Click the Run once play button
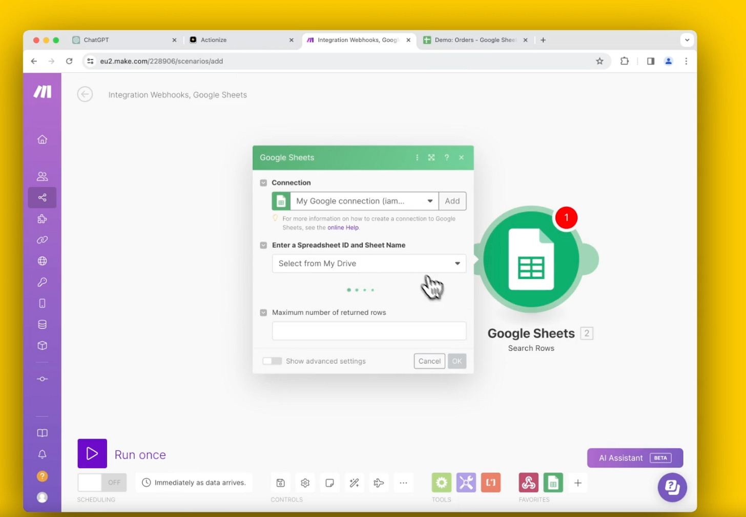This screenshot has width=746, height=517. 92,453
